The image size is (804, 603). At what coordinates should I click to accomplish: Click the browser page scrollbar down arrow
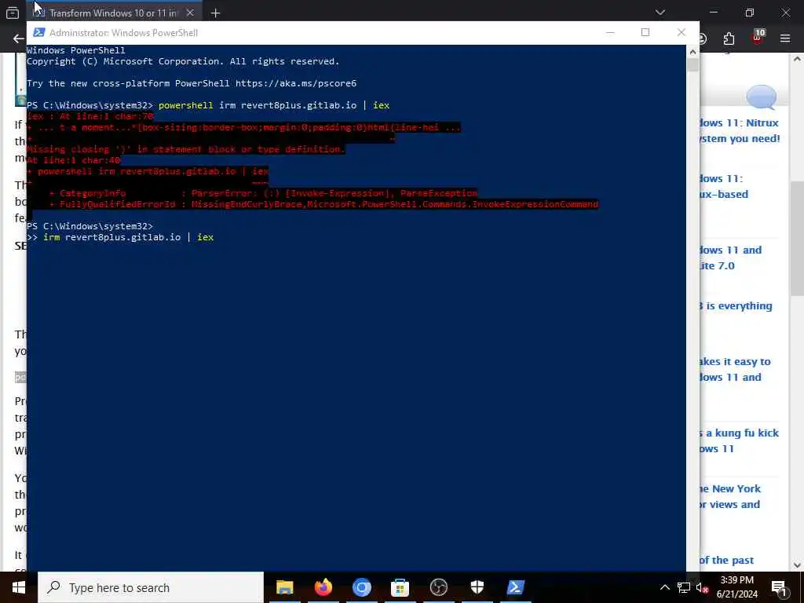[x=798, y=565]
